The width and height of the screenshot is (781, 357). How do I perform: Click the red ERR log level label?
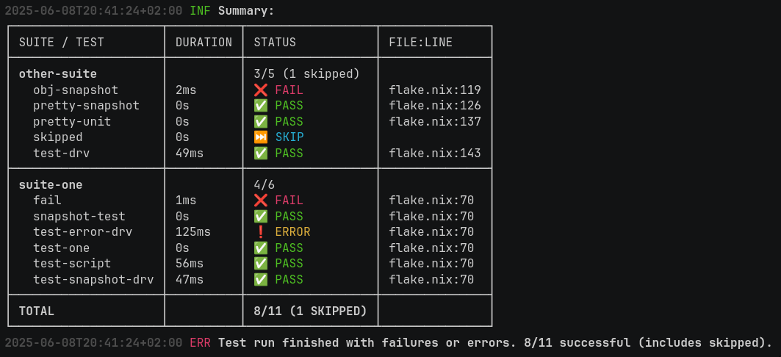200,343
